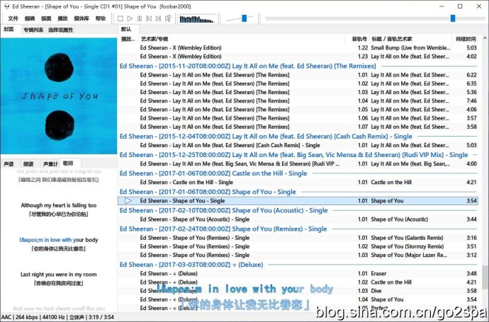The image size is (489, 322).
Task: Switch to the 选择项属性 tab
Action: point(60,30)
